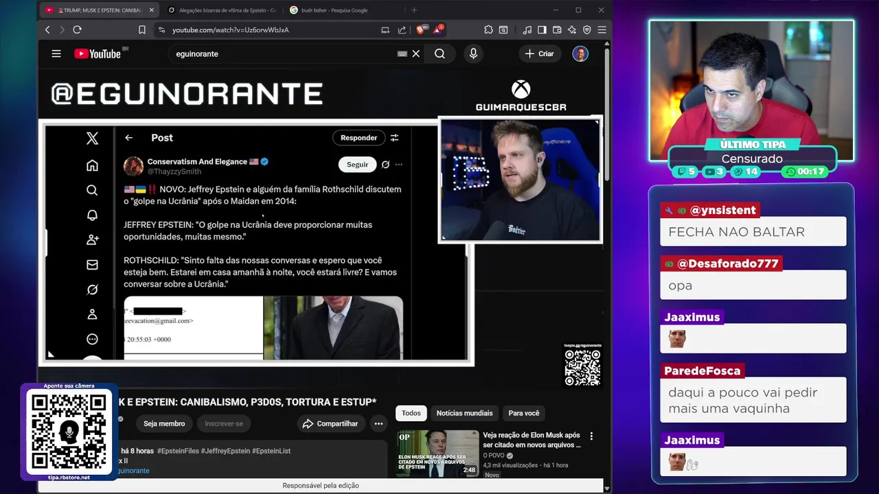Screen dimensions: 879x494
Task: Open the post filter sliders icon
Action: click(394, 138)
